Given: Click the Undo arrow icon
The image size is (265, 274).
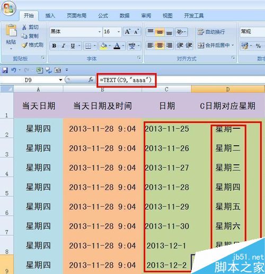Looking at the screenshot, I should coord(13,70).
